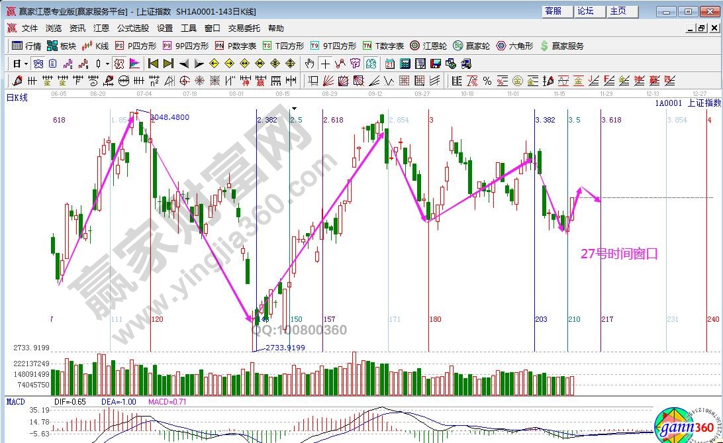Click the 客服 button in title bar
723x443 pixels.
click(554, 11)
